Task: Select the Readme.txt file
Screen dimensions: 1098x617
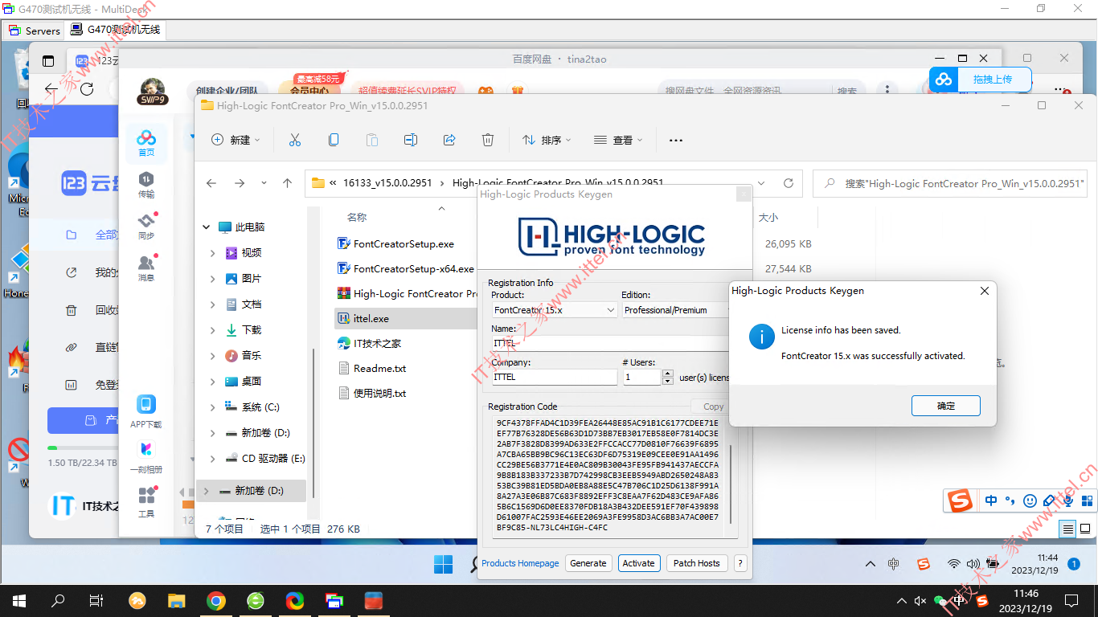Action: 372,369
